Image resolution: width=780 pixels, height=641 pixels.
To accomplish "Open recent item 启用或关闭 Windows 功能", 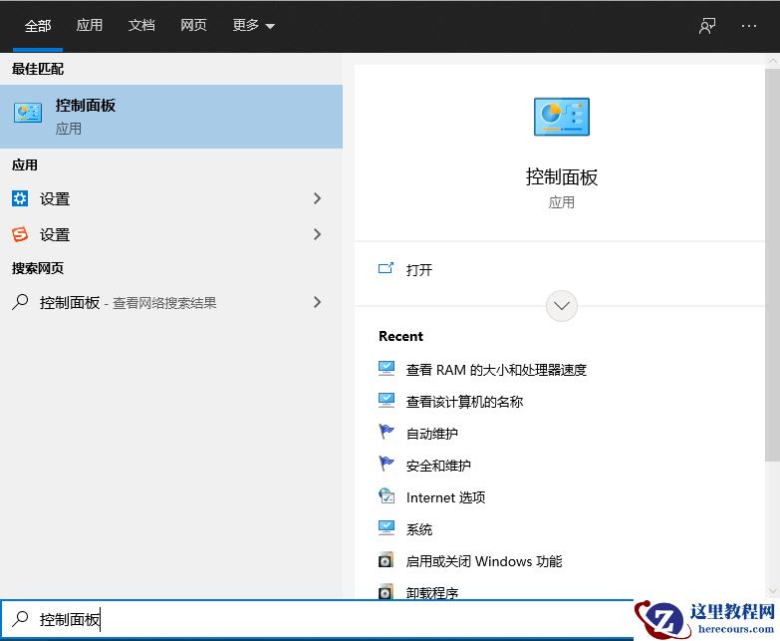I will click(484, 561).
